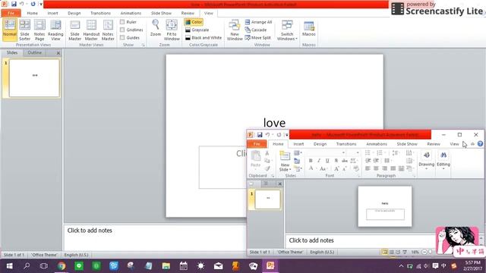The width and height of the screenshot is (486, 273).
Task: Open slide Layout dropdown in front window
Action: (298, 153)
